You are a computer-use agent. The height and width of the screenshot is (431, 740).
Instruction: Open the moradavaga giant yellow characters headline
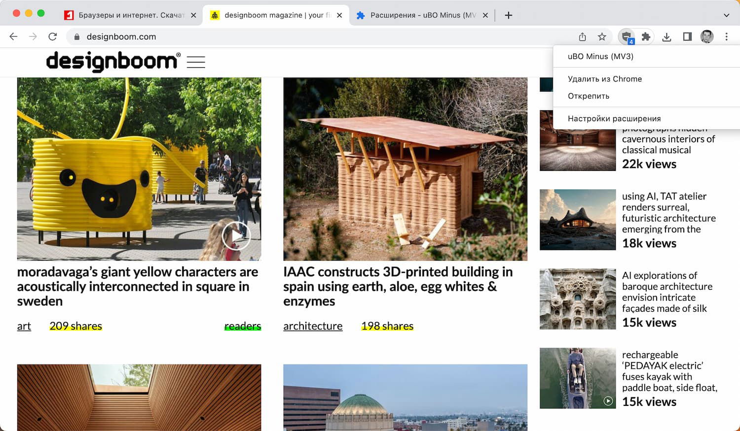pyautogui.click(x=138, y=287)
